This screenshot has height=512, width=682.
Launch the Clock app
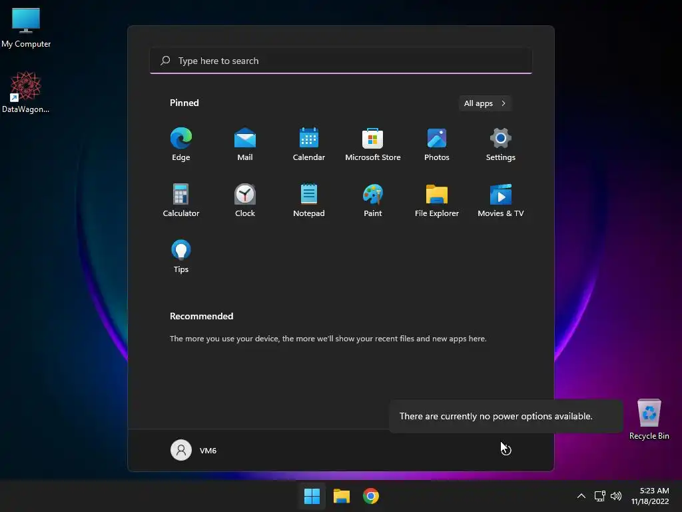[x=245, y=200]
